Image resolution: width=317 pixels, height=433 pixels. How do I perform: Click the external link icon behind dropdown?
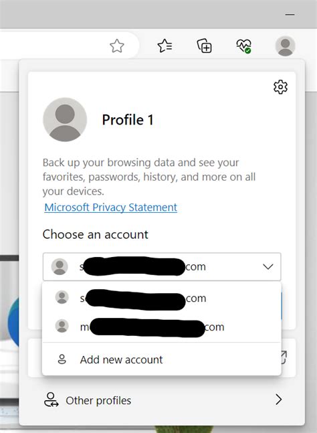coord(284,357)
